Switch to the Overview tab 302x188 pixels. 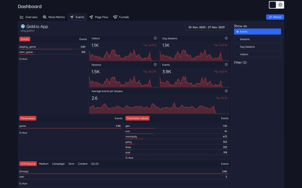(x=29, y=17)
